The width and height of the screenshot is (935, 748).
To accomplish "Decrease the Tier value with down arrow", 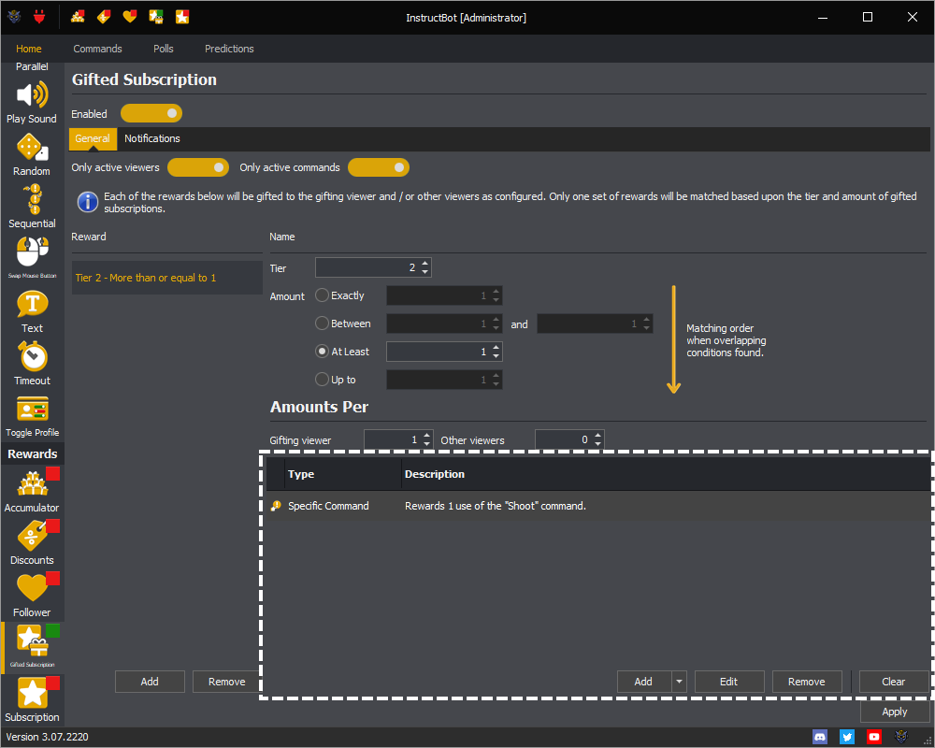I will [424, 272].
